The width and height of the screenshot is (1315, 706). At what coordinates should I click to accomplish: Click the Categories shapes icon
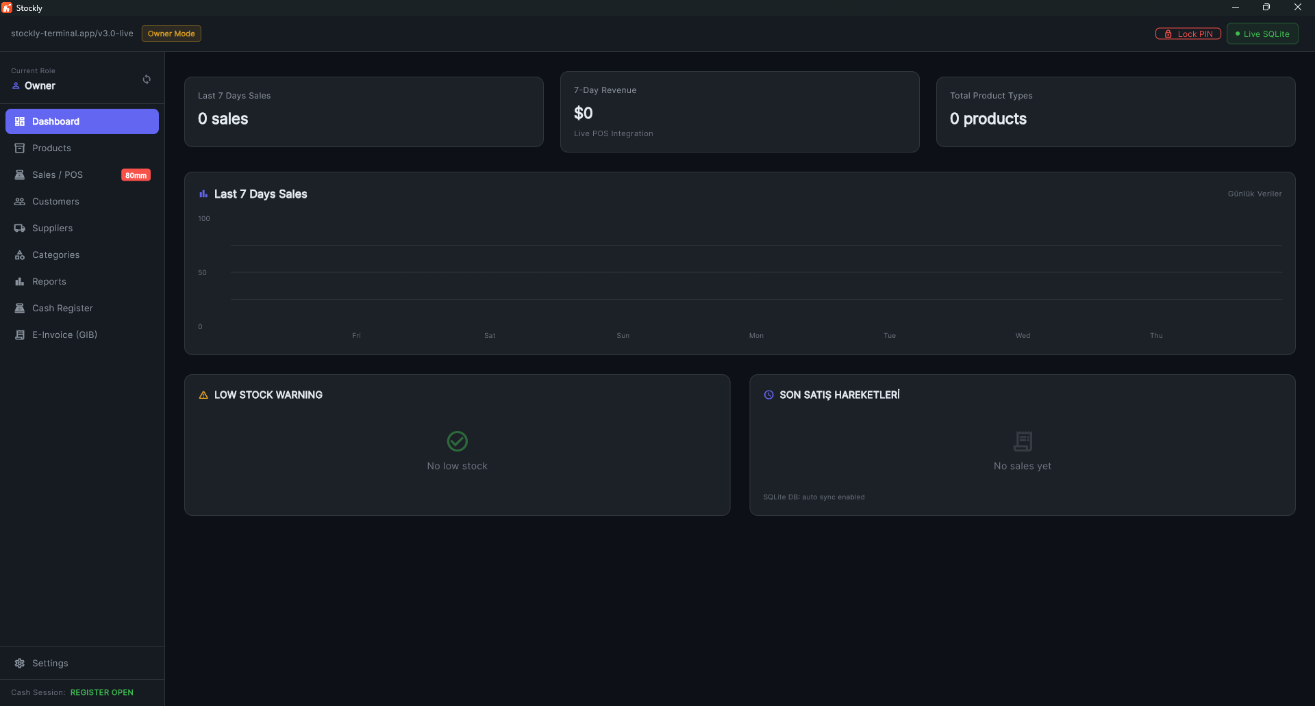20,255
